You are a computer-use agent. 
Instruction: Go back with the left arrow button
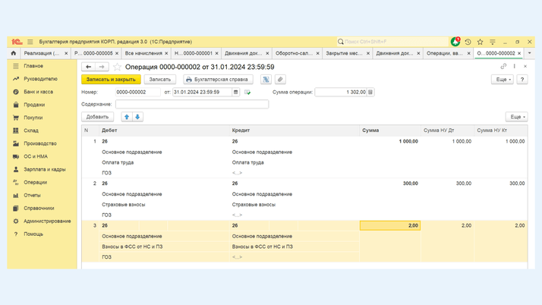[89, 67]
